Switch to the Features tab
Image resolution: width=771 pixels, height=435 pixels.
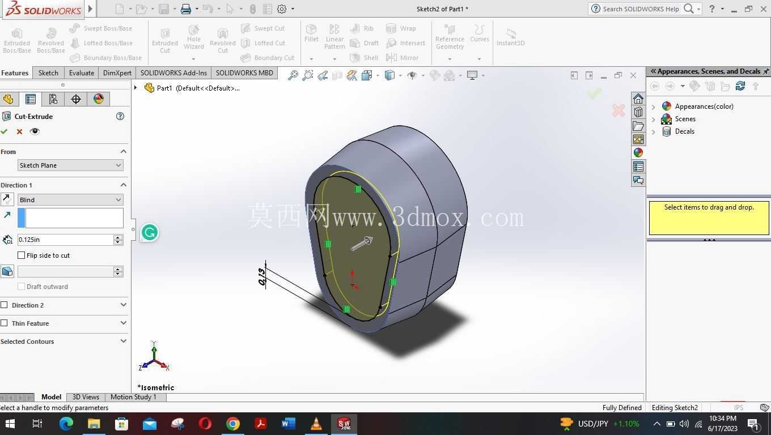click(15, 73)
